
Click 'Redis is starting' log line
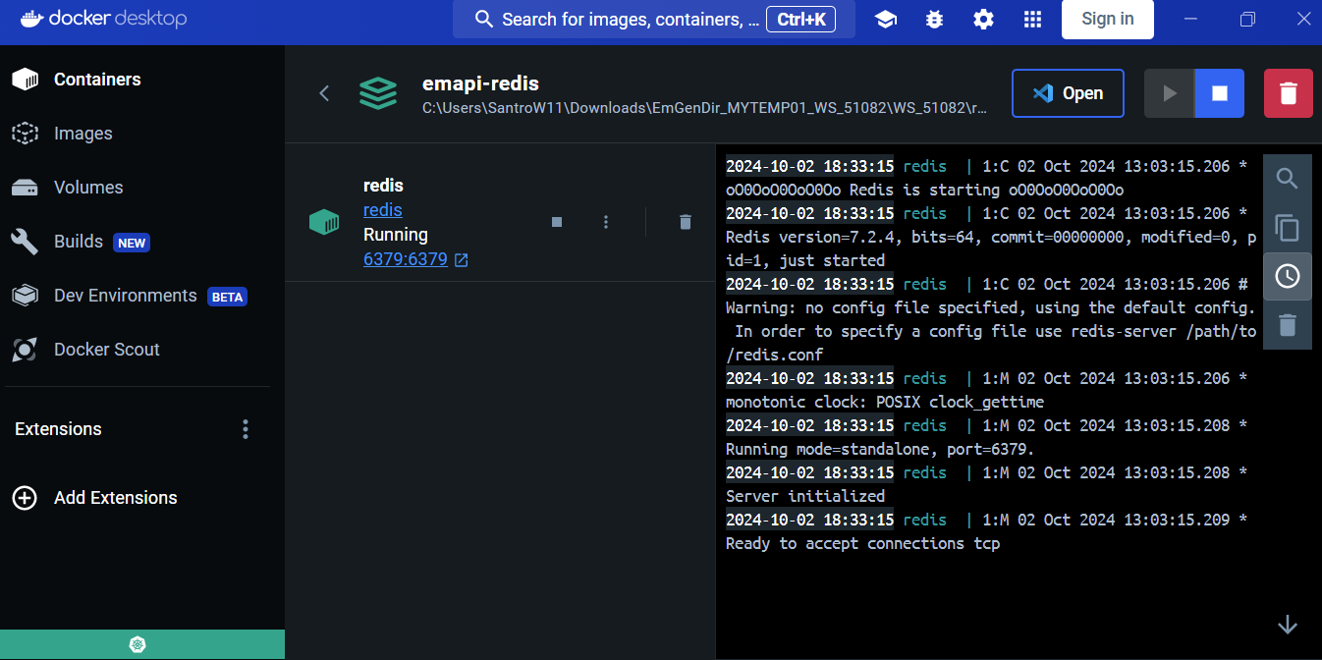(x=924, y=190)
